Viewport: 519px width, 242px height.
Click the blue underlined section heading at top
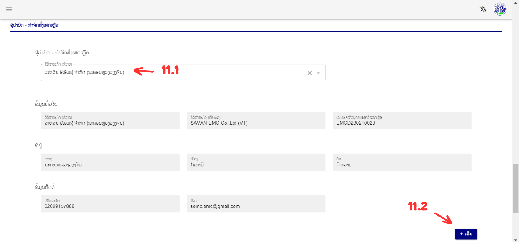click(34, 25)
